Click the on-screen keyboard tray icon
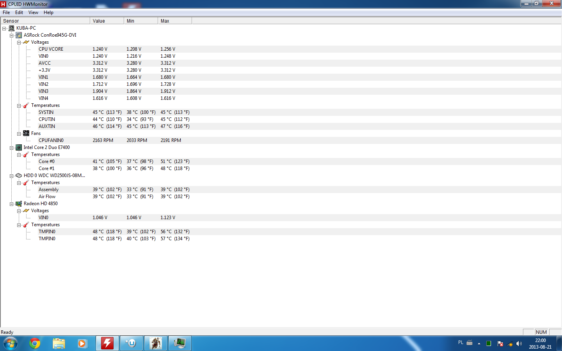This screenshot has width=562, height=351. 470,343
